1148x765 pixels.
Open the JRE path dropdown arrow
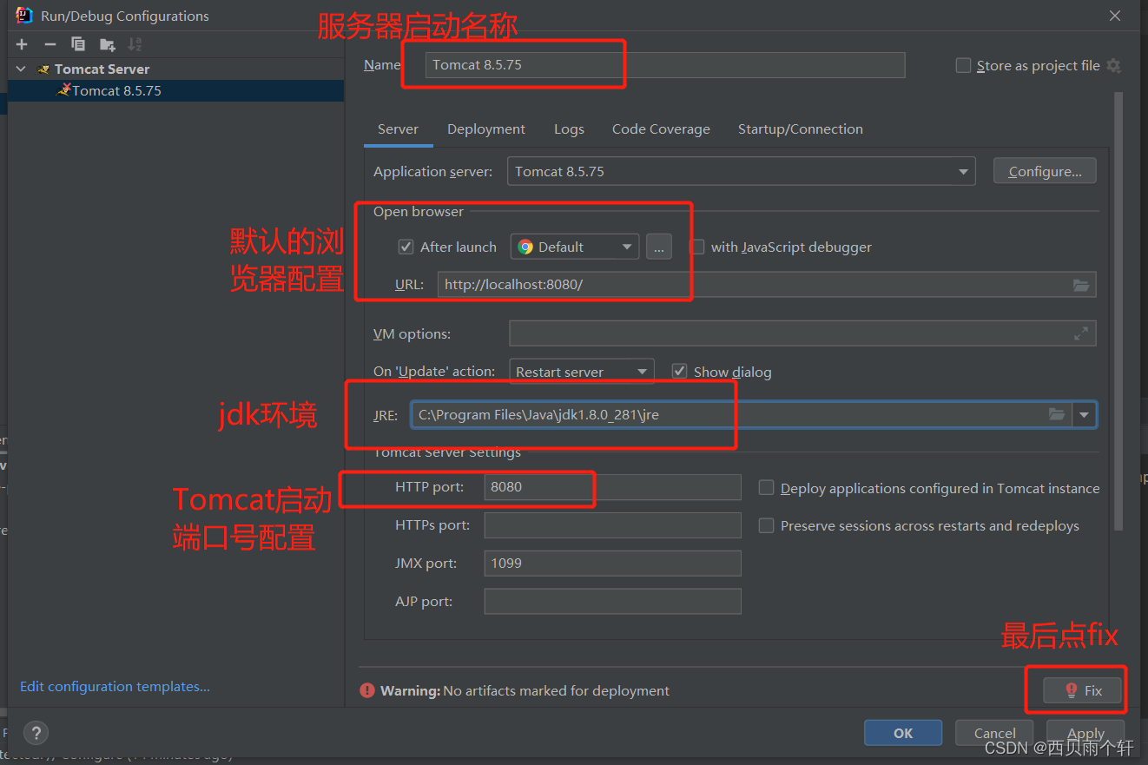click(x=1084, y=415)
